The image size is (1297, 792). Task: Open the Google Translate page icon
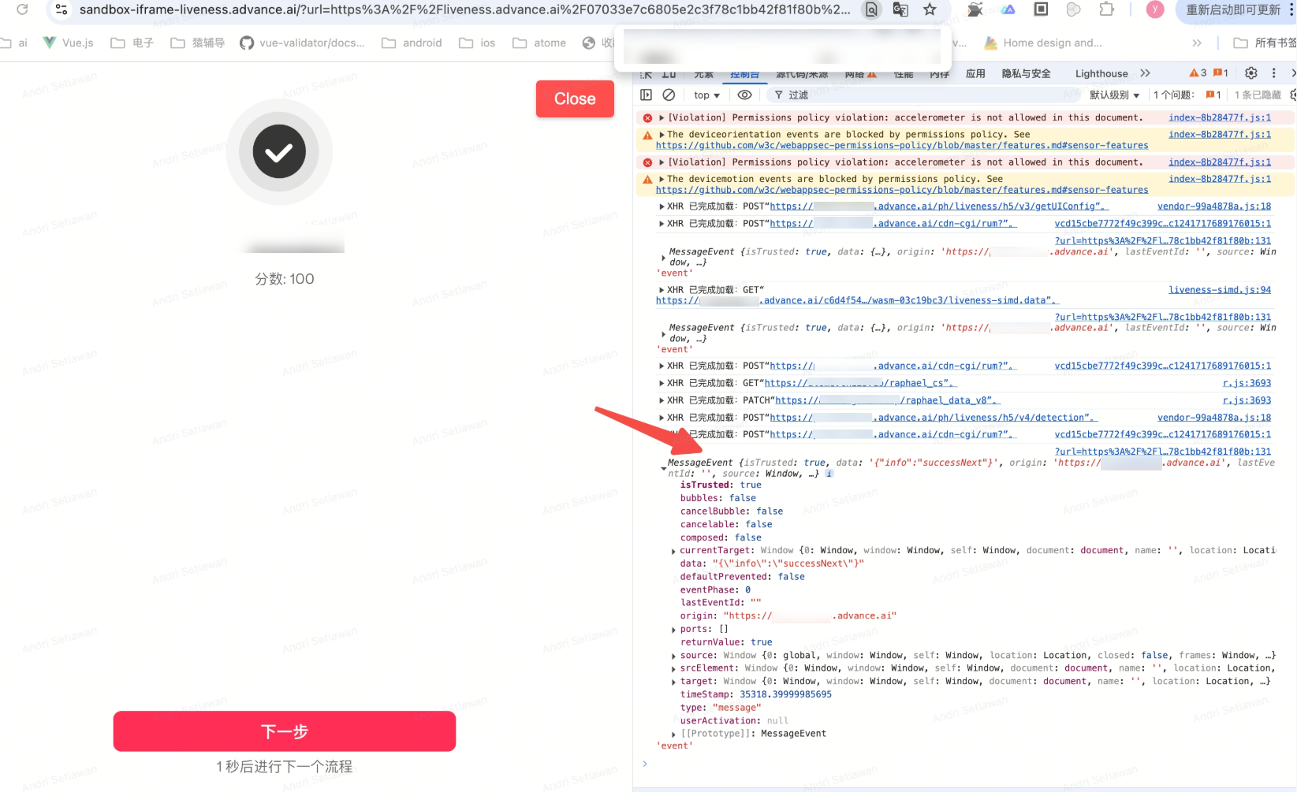point(900,9)
